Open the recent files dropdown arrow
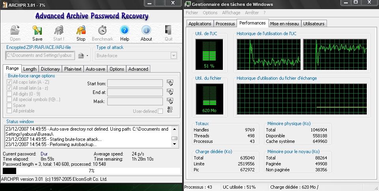 pyautogui.click(x=87, y=56)
